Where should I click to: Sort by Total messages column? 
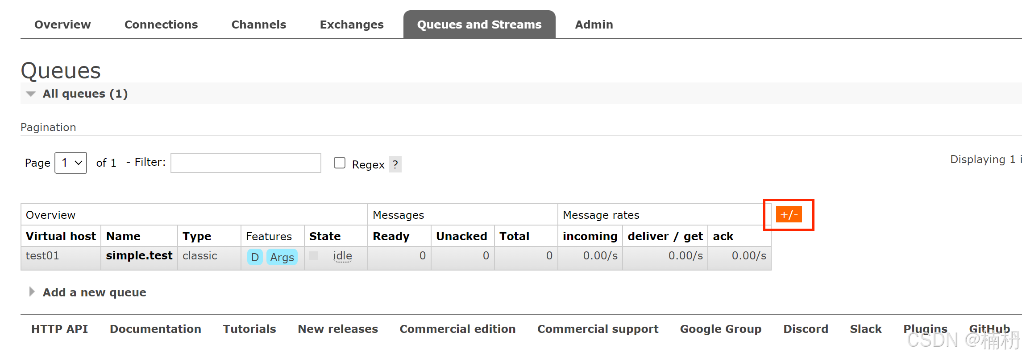coord(514,236)
